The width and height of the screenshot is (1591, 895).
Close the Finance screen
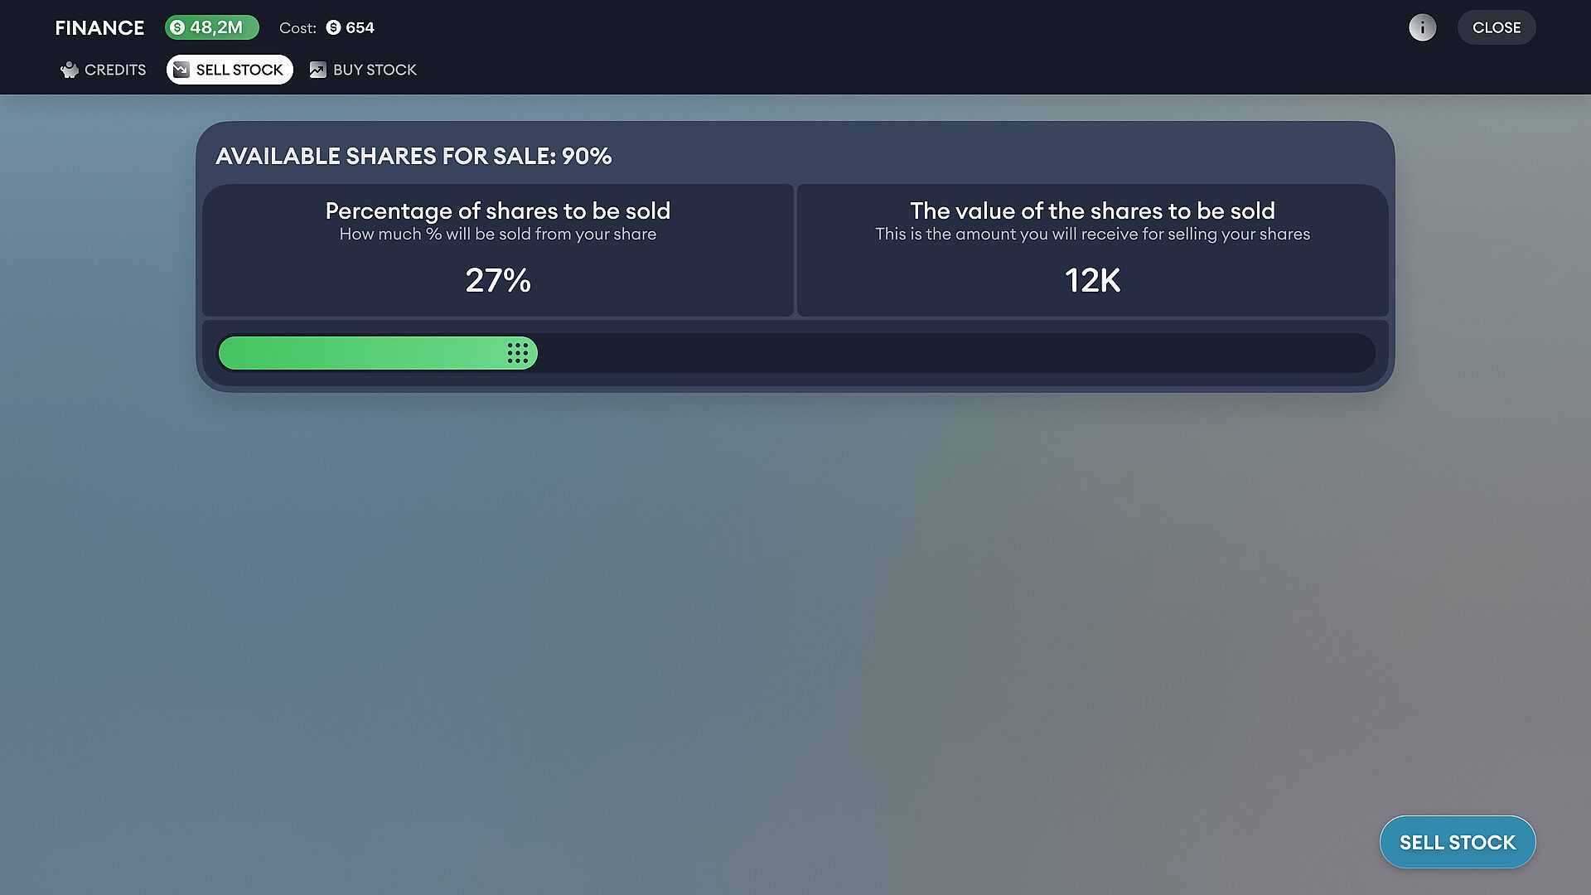1496,27
